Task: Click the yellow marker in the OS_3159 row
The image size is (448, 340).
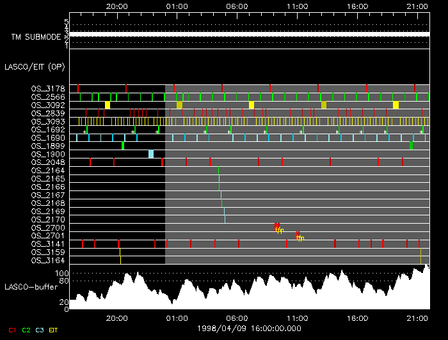Action: [x=120, y=256]
